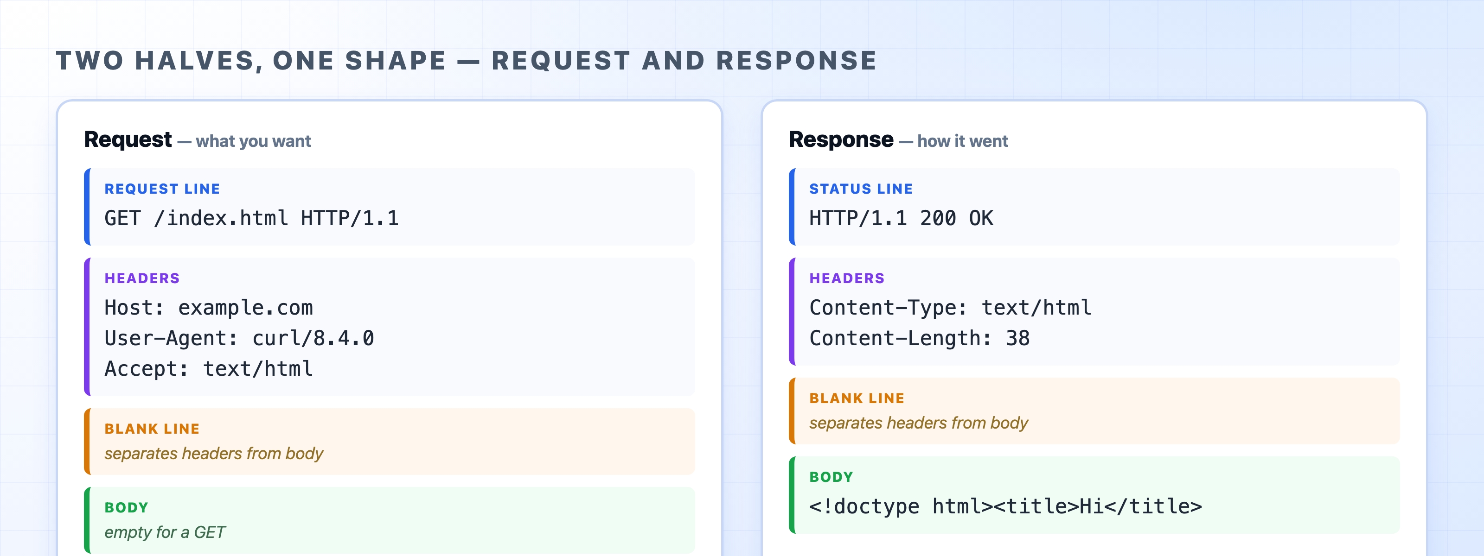Select the 'empty for a GET' note

click(165, 532)
